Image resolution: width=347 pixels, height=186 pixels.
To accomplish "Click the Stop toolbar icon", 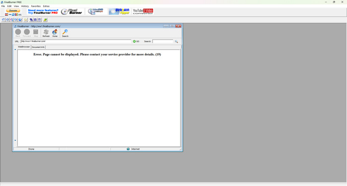I will (x=36, y=33).
